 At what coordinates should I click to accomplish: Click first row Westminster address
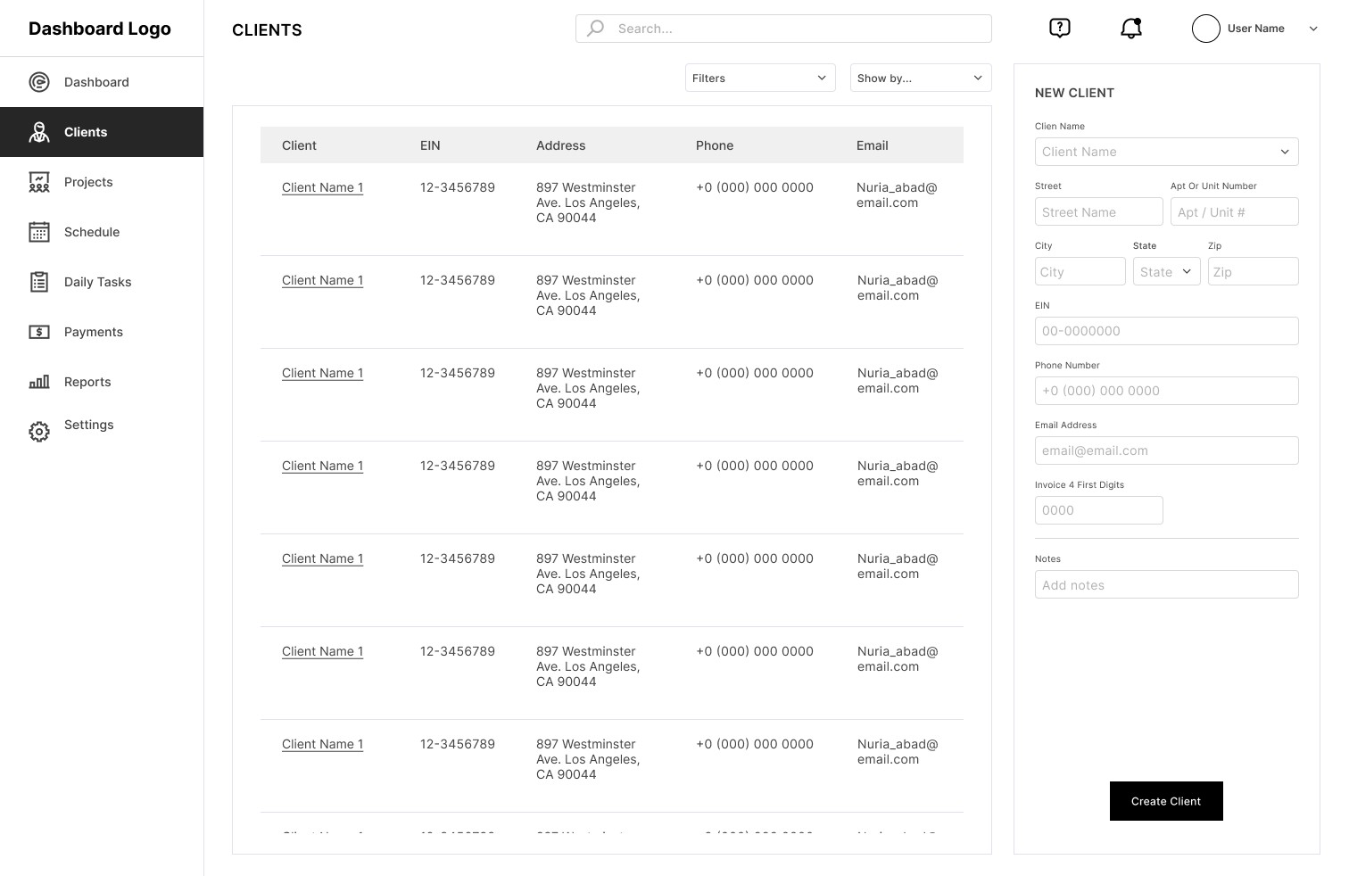(x=588, y=202)
